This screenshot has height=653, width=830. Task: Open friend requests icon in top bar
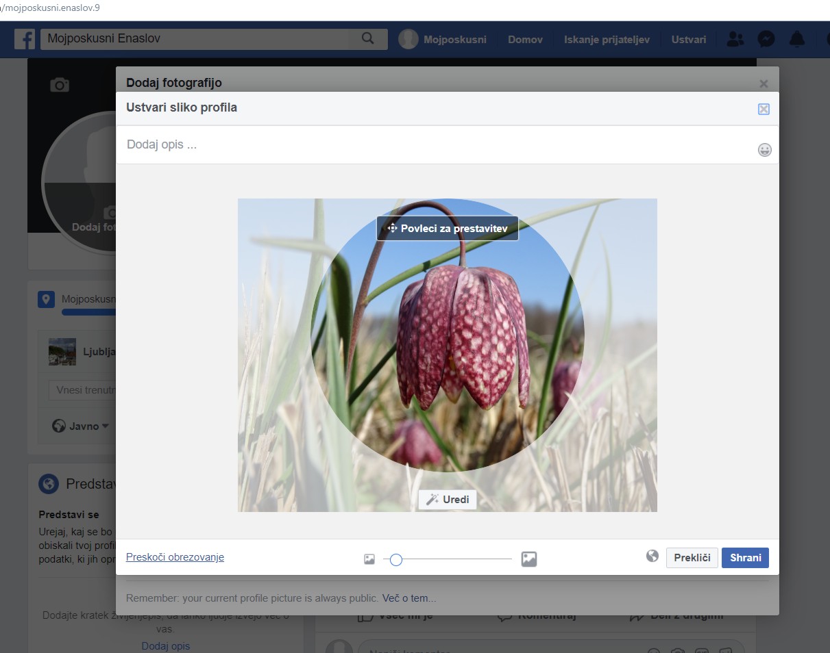735,39
